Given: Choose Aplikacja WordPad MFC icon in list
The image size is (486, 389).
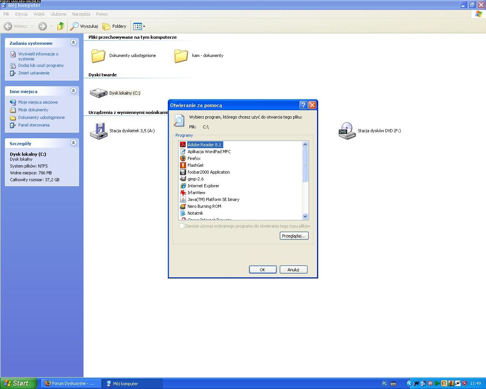Looking at the screenshot, I should coord(183,152).
